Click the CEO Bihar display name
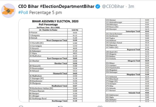The height and width of the screenshot is (107, 156). [28, 6]
